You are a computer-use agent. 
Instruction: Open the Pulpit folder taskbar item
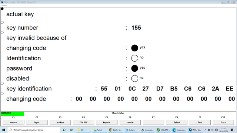point(99,130)
